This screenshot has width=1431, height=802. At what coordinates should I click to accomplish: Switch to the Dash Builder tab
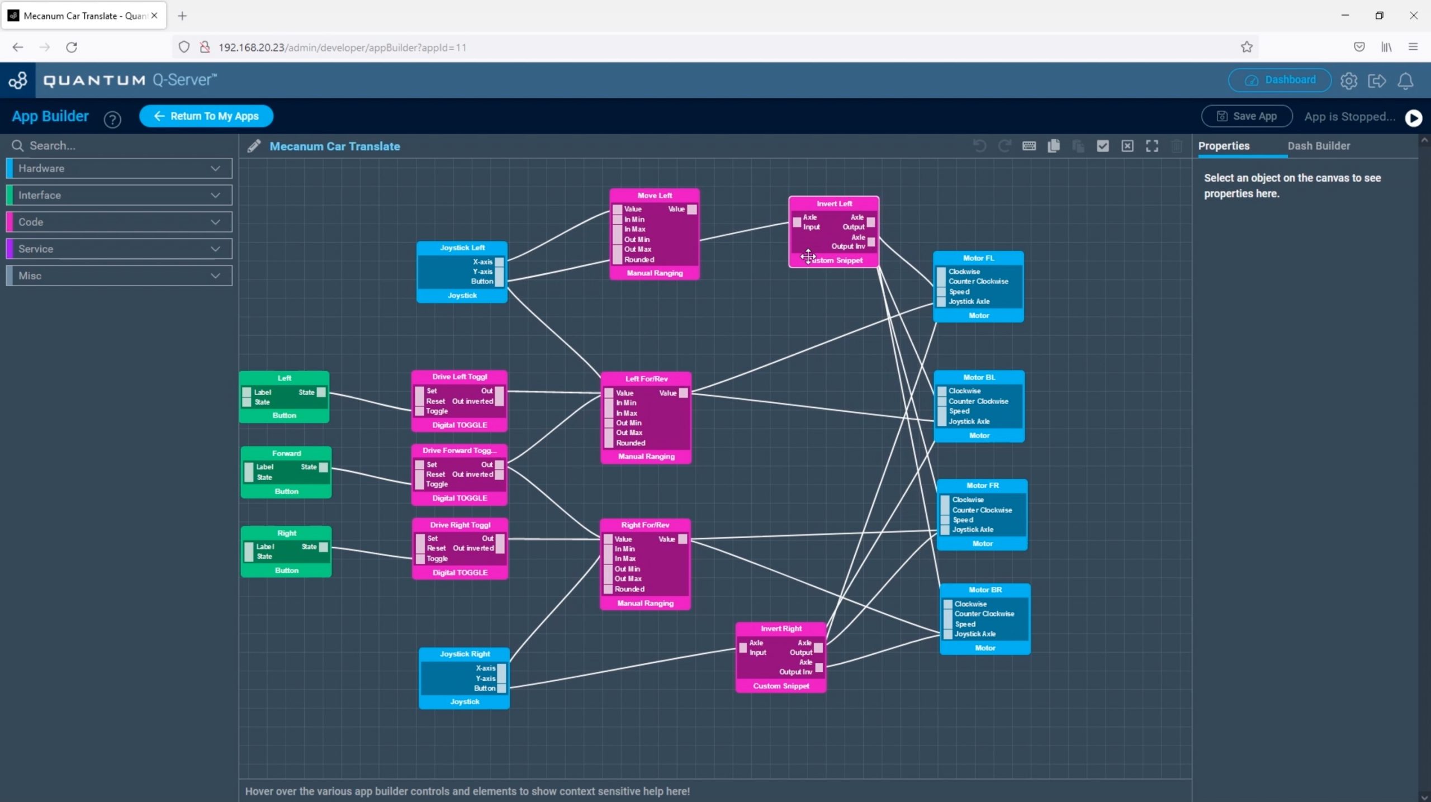pyautogui.click(x=1319, y=146)
